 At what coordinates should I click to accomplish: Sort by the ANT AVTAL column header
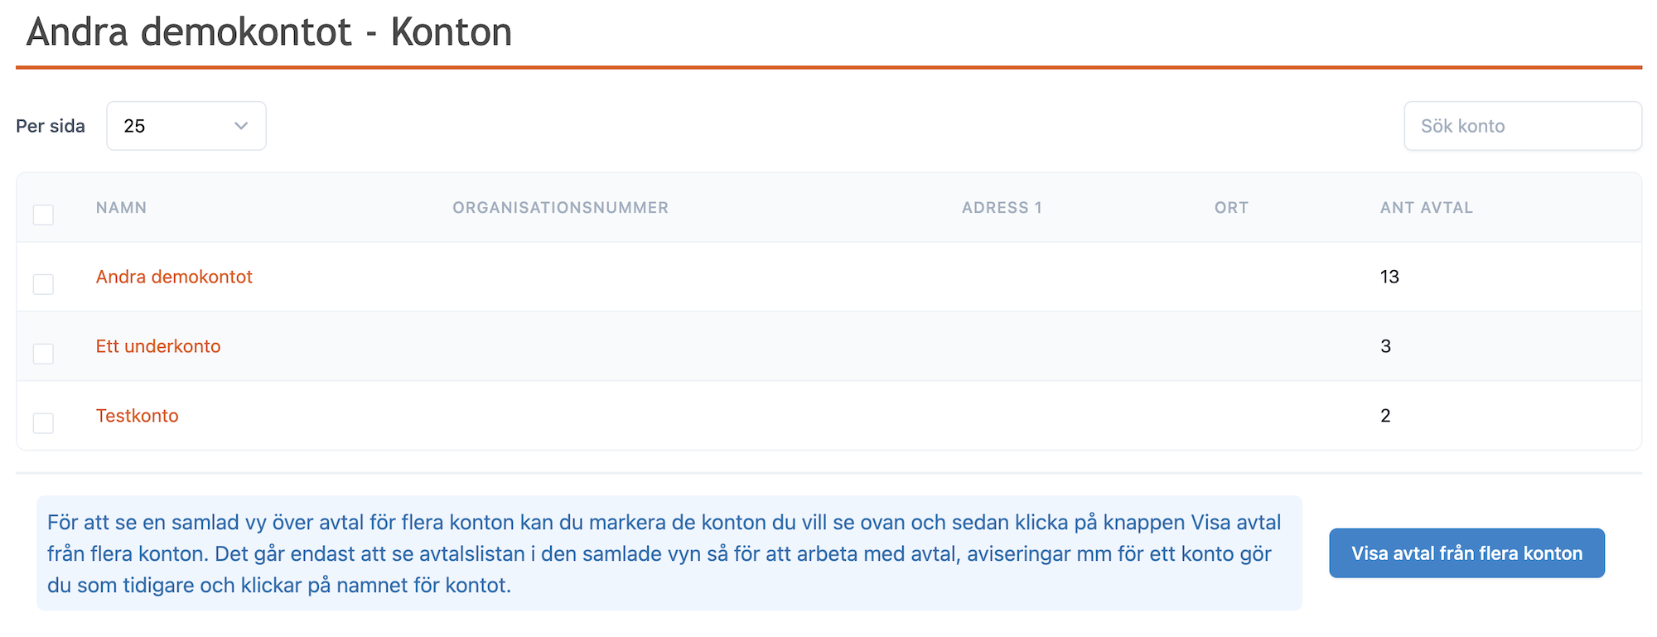tap(1426, 208)
